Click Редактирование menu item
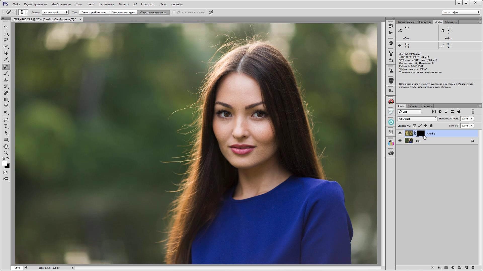The width and height of the screenshot is (483, 271). [x=35, y=4]
